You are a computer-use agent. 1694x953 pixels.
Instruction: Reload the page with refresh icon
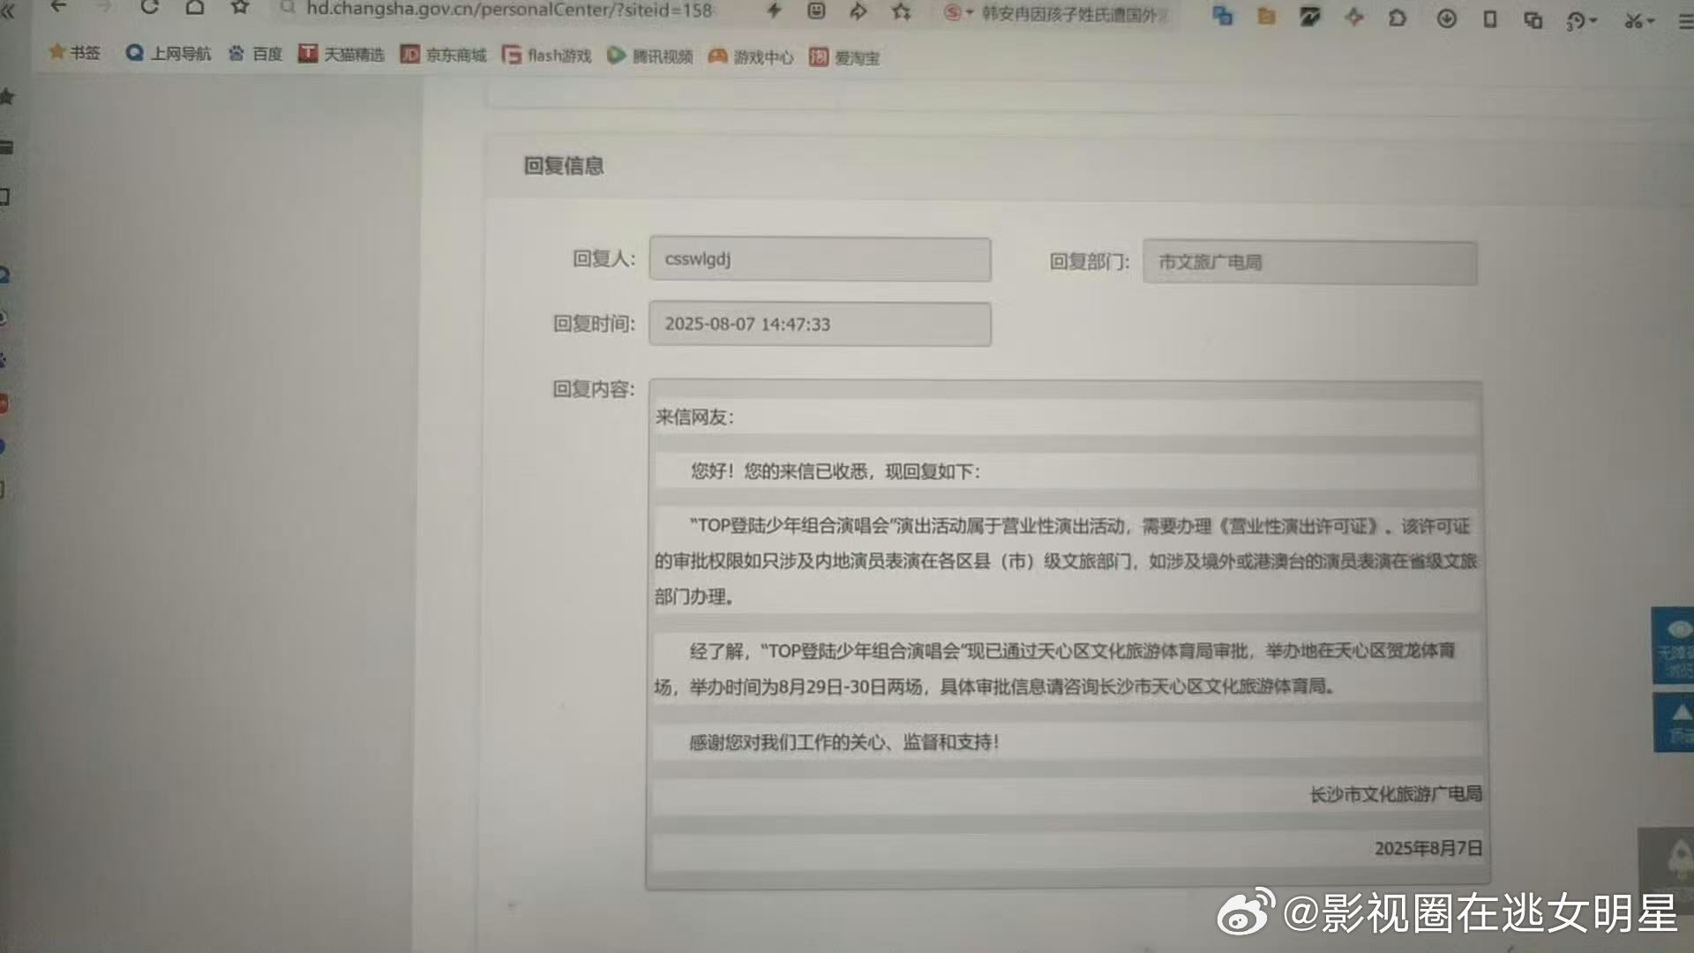coord(149,7)
